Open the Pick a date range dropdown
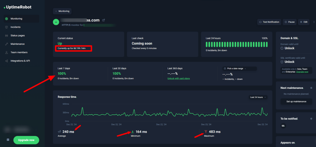The width and height of the screenshot is (316, 147). (x=239, y=69)
